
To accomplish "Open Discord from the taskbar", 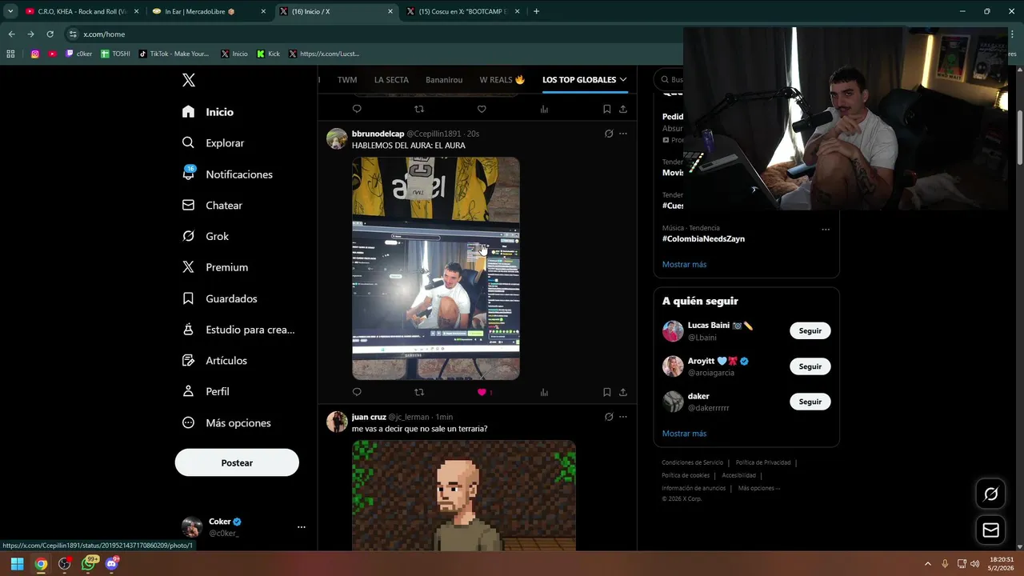I will pyautogui.click(x=112, y=564).
